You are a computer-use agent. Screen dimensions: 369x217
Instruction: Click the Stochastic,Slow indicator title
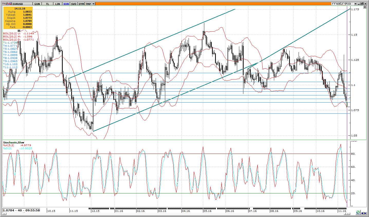14,142
